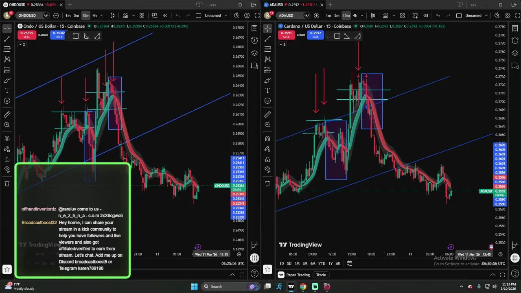Toggle lock all drawings in ONDOUSD window

pos(7,159)
